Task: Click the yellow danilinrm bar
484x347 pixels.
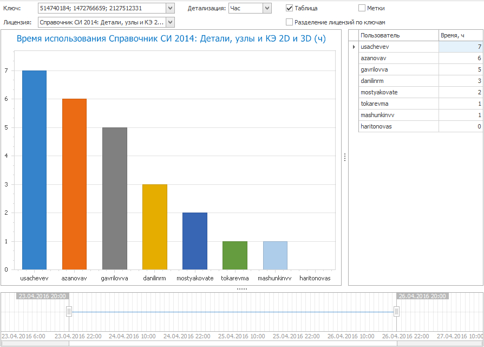Action: click(154, 227)
